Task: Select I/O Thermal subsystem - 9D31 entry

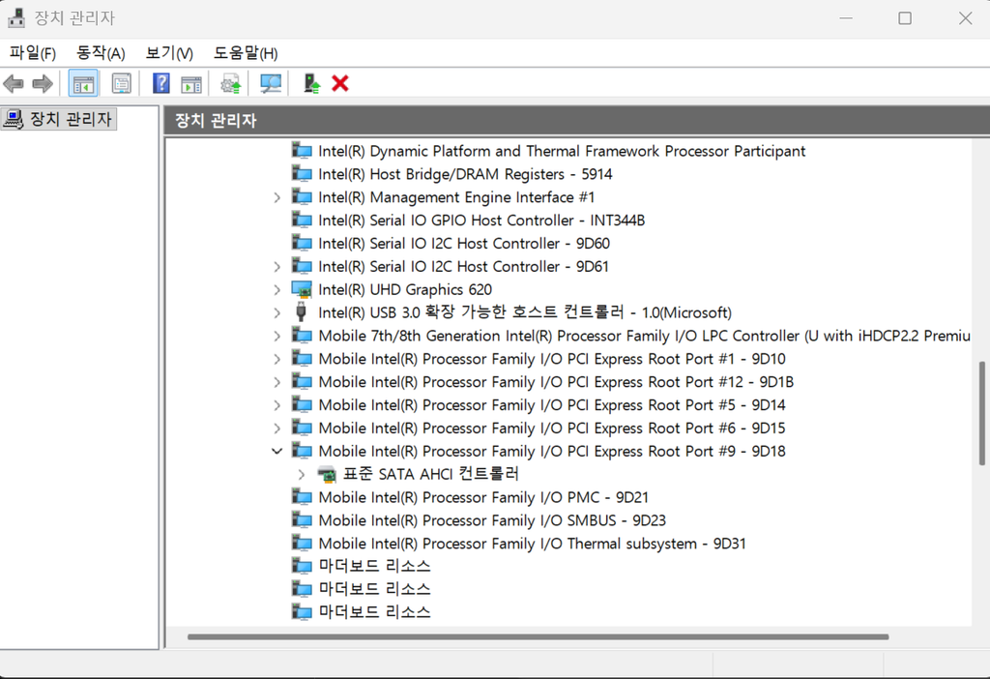Action: click(x=533, y=544)
